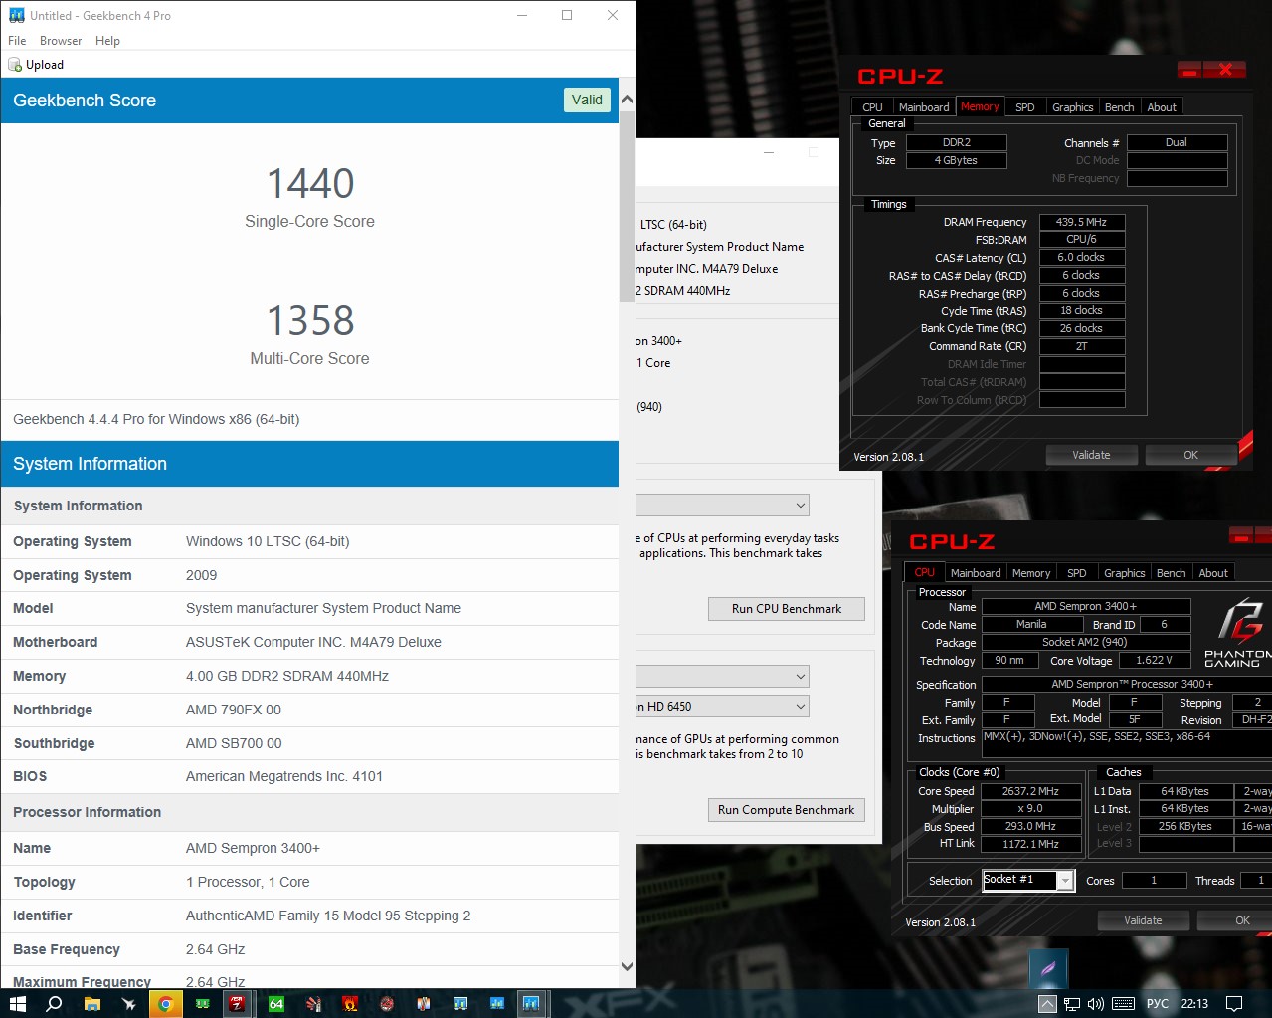Open File Explorer from the taskbar

[91, 1003]
